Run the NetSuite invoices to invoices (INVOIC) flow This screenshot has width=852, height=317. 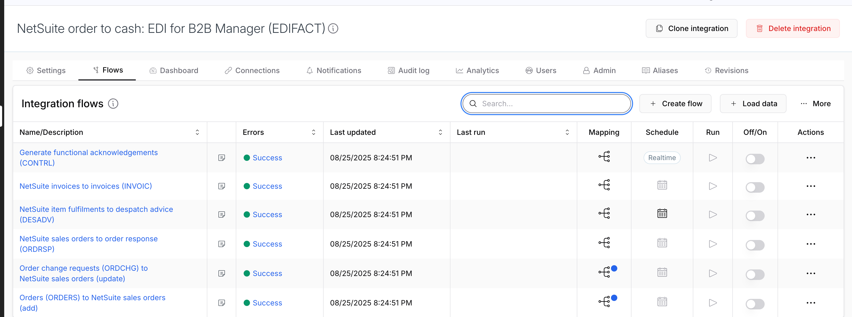click(x=713, y=186)
